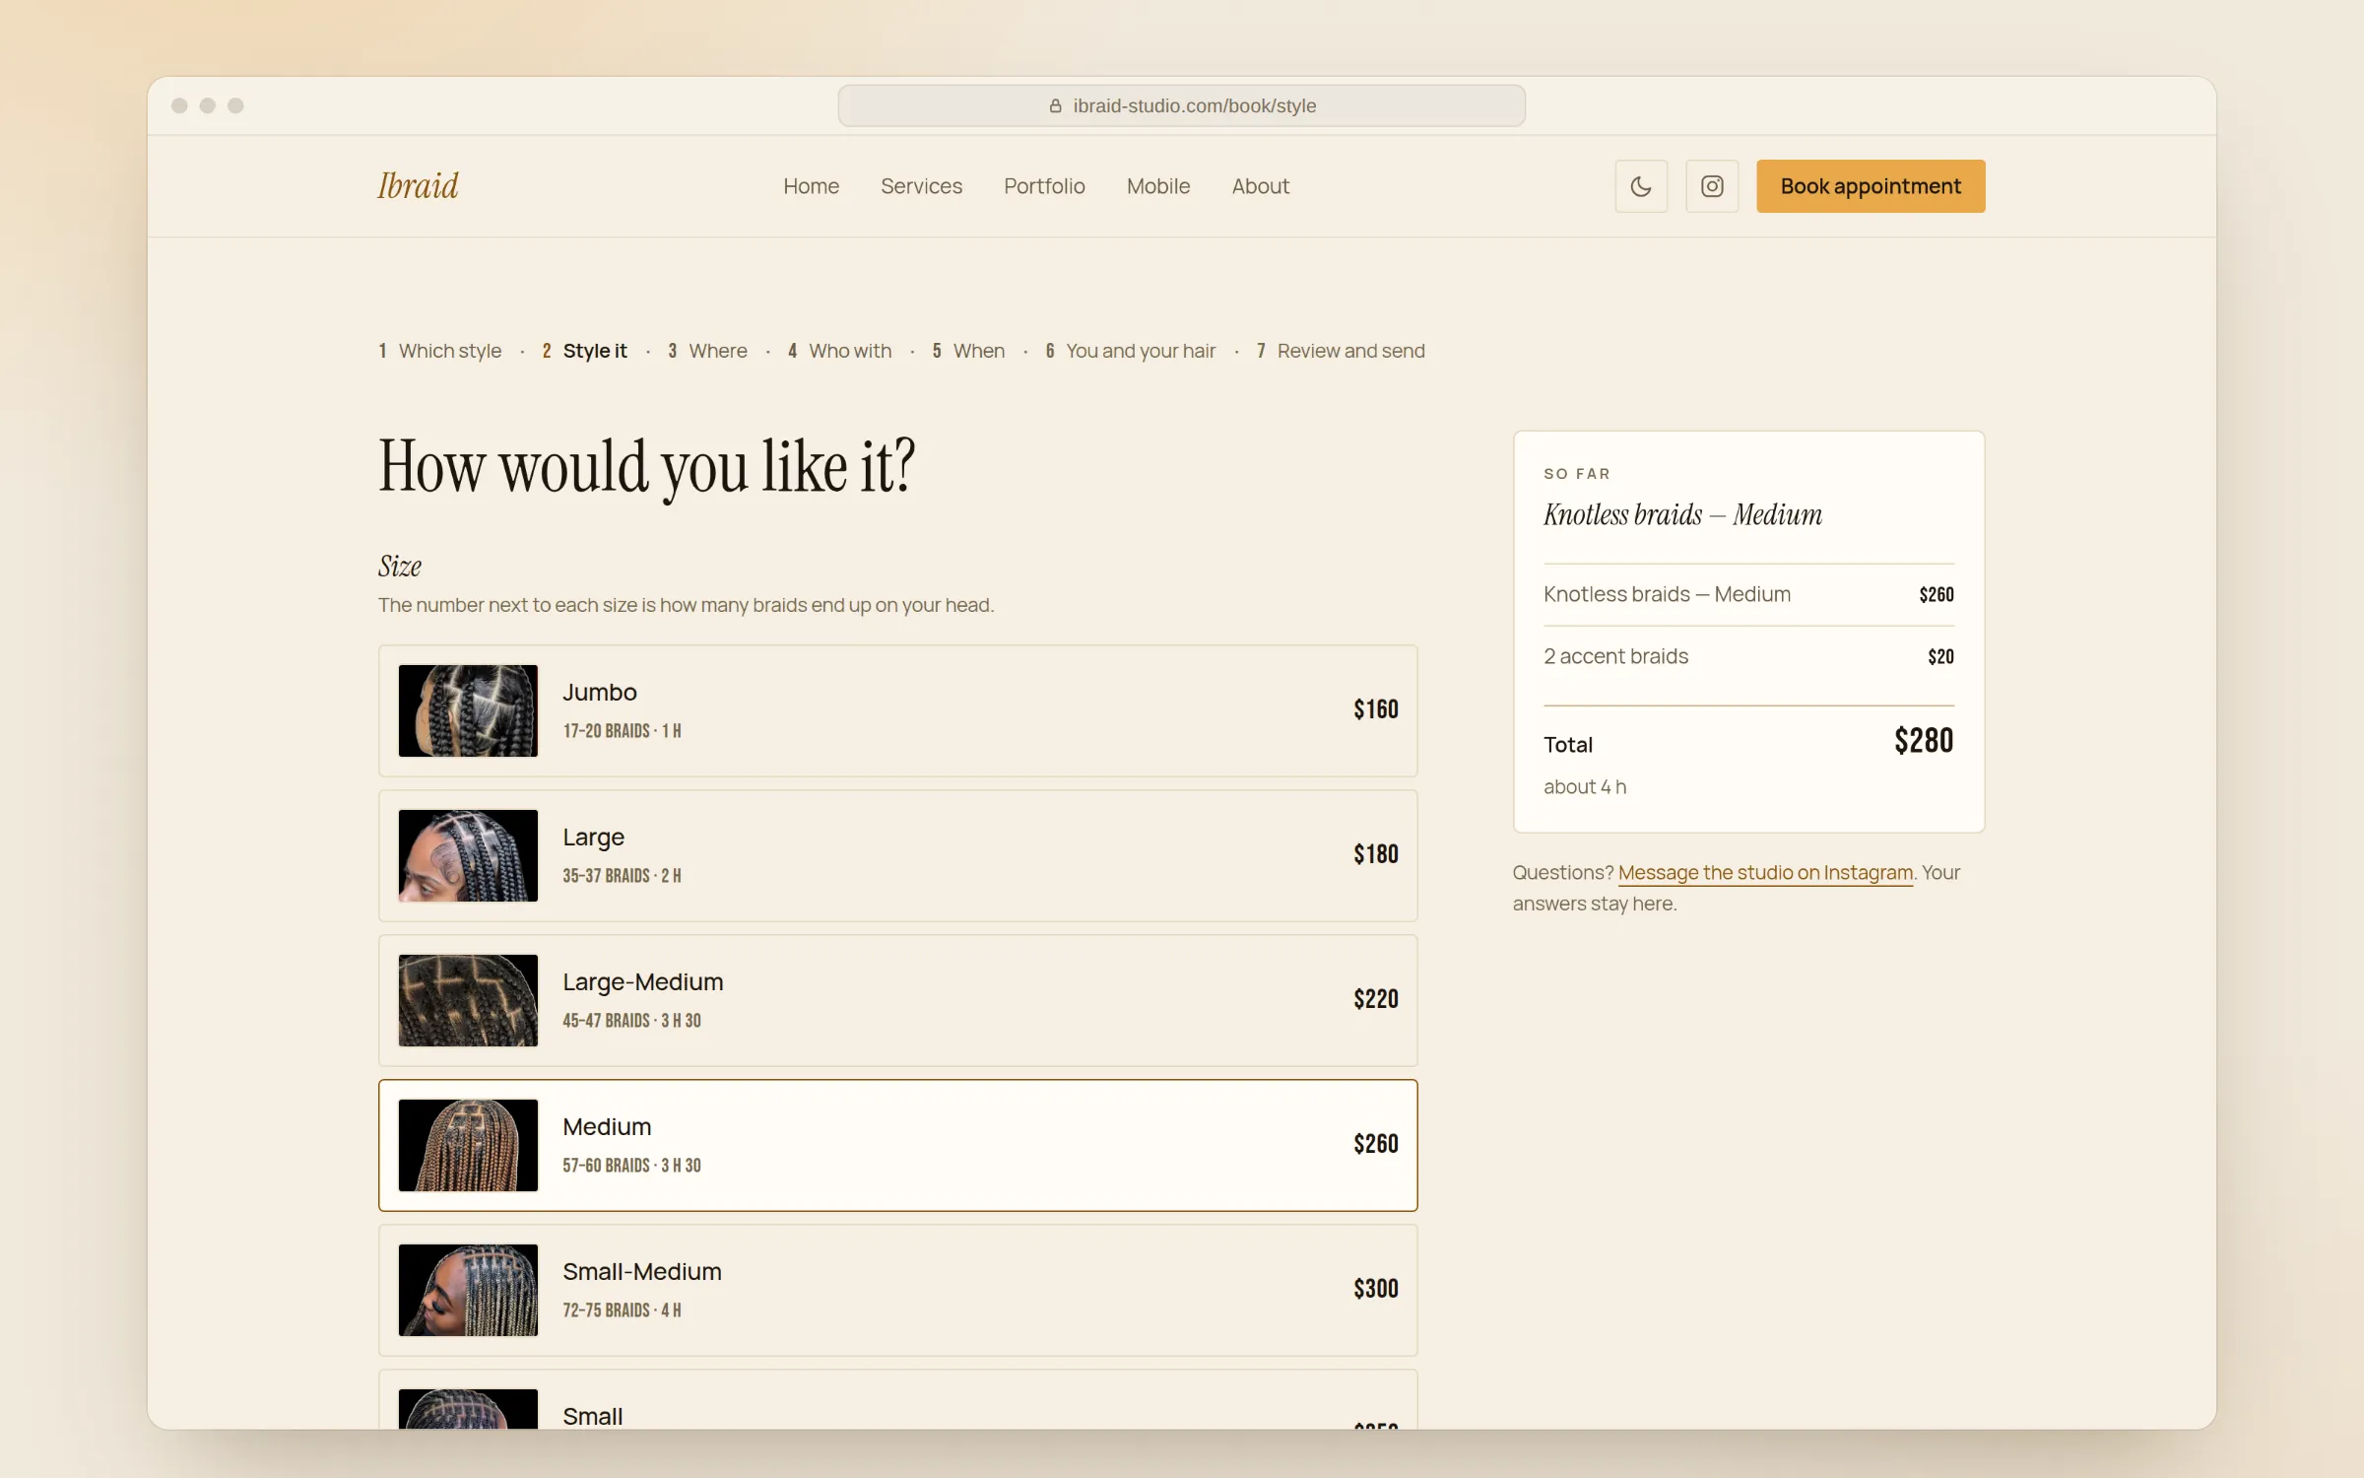2364x1478 pixels.
Task: Jump to step 7 Review and send
Action: 1341,351
